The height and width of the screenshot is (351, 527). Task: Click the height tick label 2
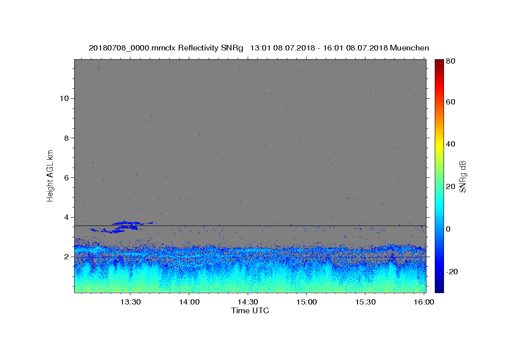[x=66, y=257]
